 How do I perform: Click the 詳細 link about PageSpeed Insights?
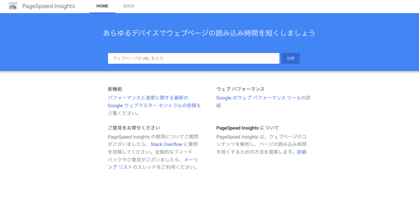(x=302, y=152)
